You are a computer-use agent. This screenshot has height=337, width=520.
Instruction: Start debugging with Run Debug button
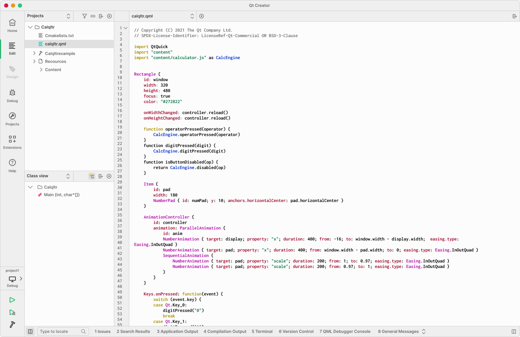pyautogui.click(x=12, y=313)
